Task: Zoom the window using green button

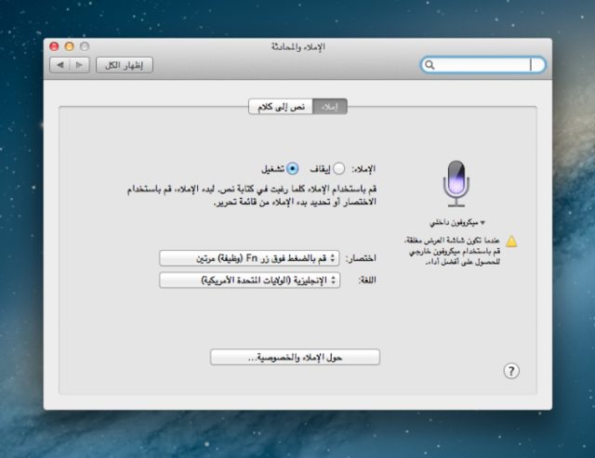Action: pyautogui.click(x=84, y=46)
